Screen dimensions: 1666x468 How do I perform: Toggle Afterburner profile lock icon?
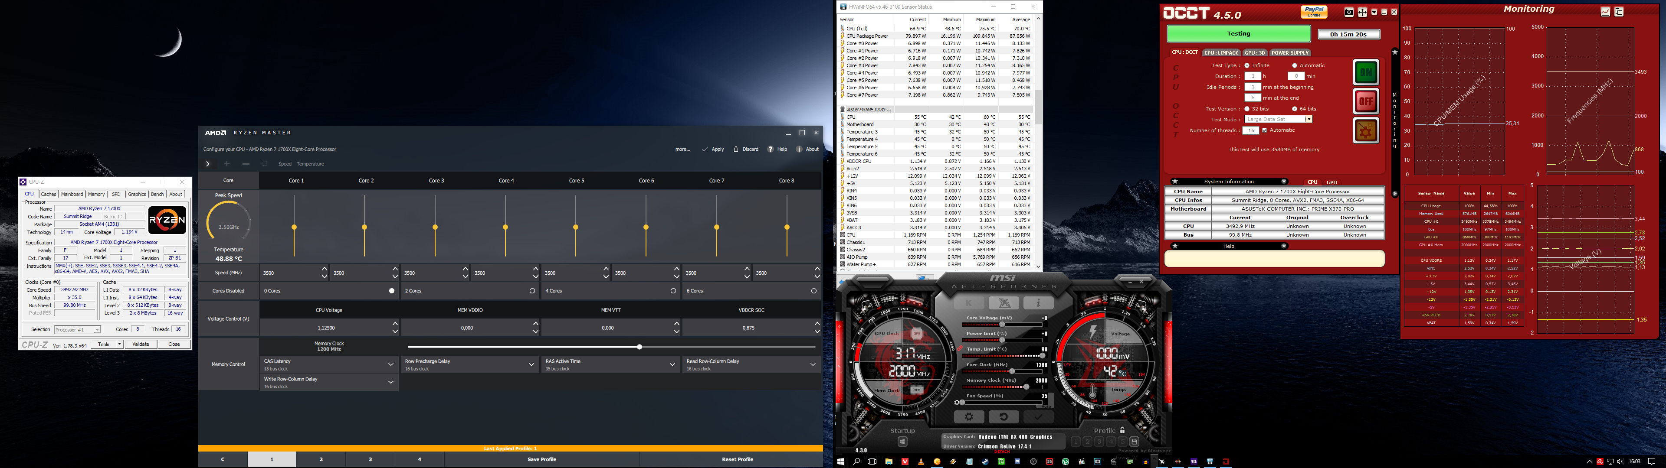point(1122,430)
